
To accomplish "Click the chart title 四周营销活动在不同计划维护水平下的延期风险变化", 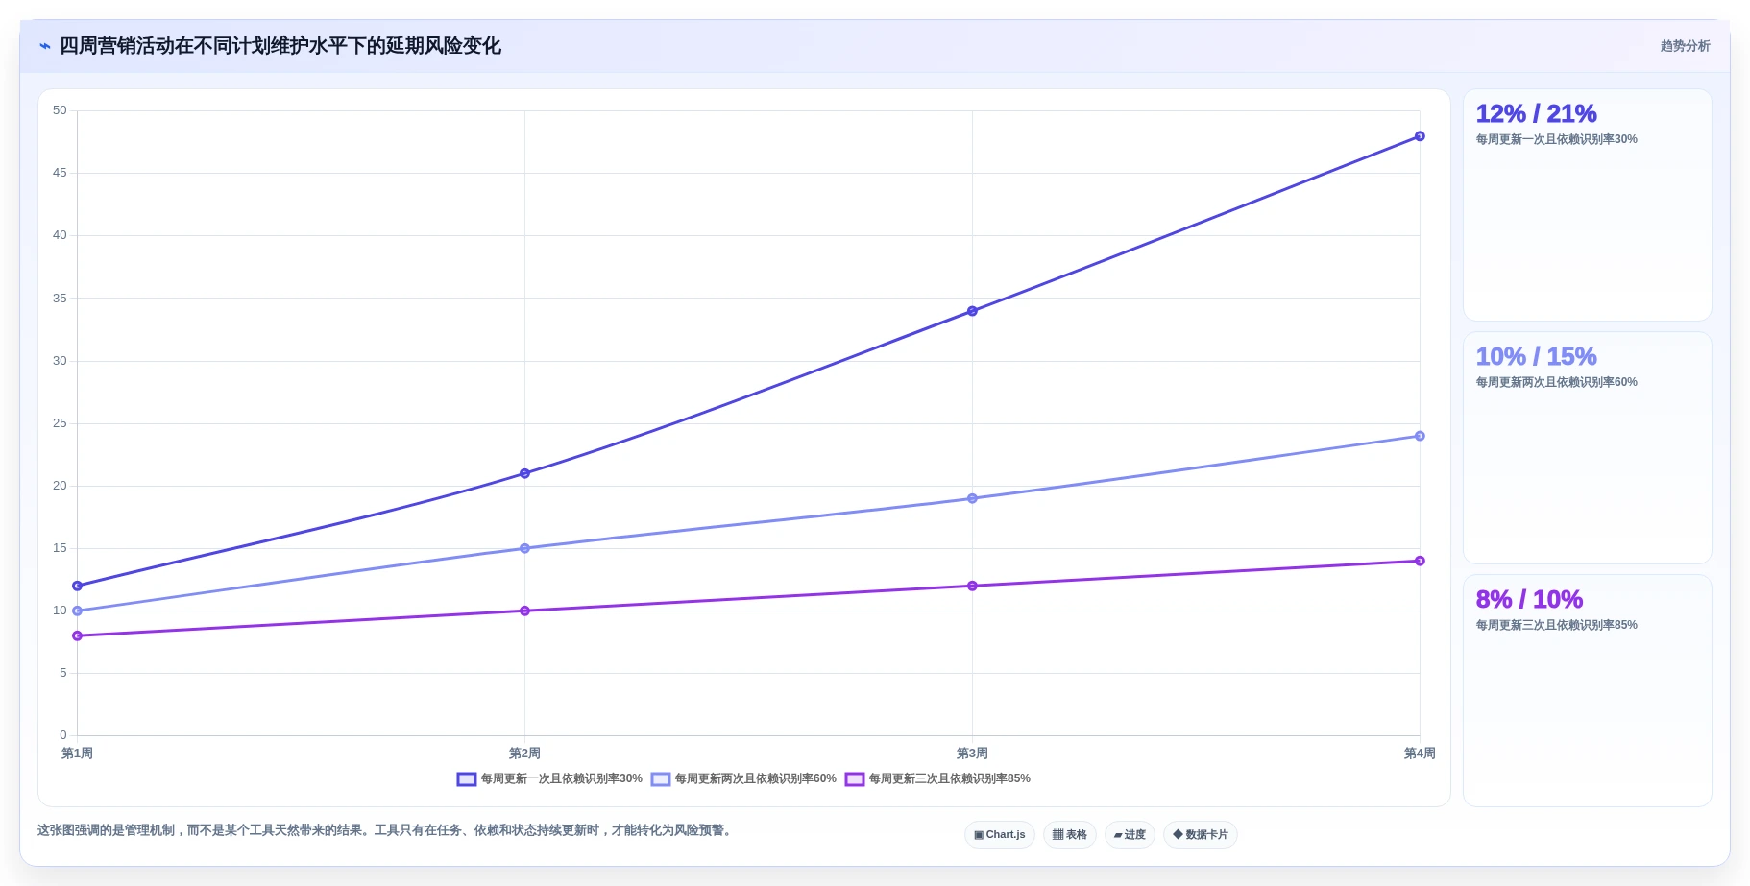I will pos(280,46).
